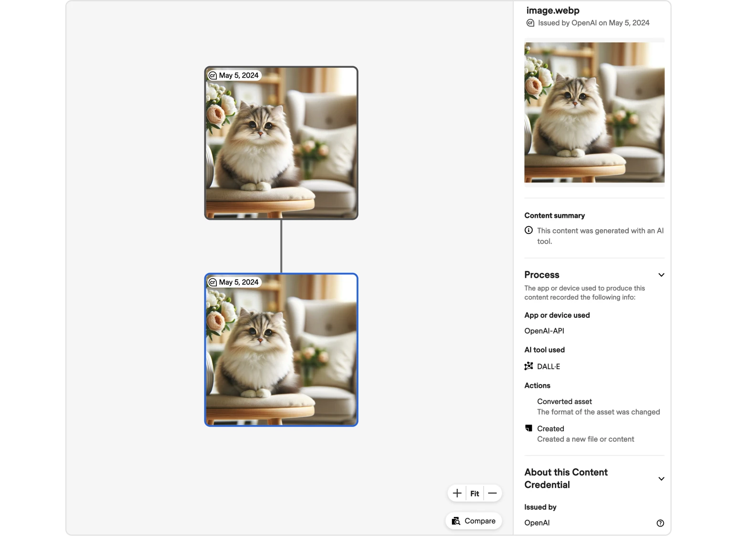The height and width of the screenshot is (536, 735).
Task: Select the top May 5, 2024 image node
Action: [x=281, y=143]
